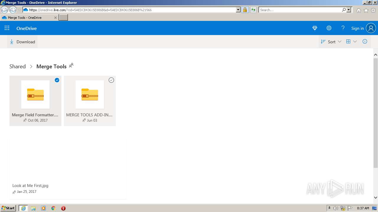378x212 pixels.
Task: Go to the Shared breadcrumb
Action: (17, 66)
